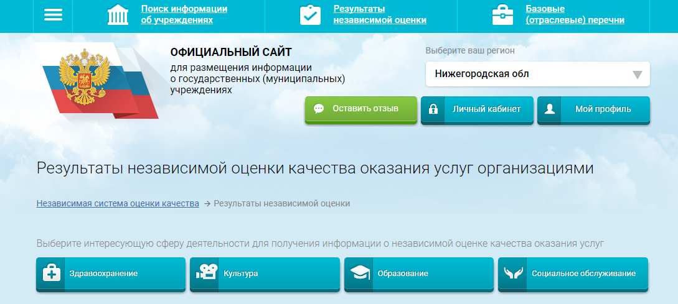Click the checkmark clipboard icon
Screen dimensions: 678x304
coord(311,15)
